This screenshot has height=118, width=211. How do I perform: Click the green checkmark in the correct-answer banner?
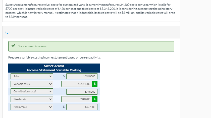coord(13,46)
